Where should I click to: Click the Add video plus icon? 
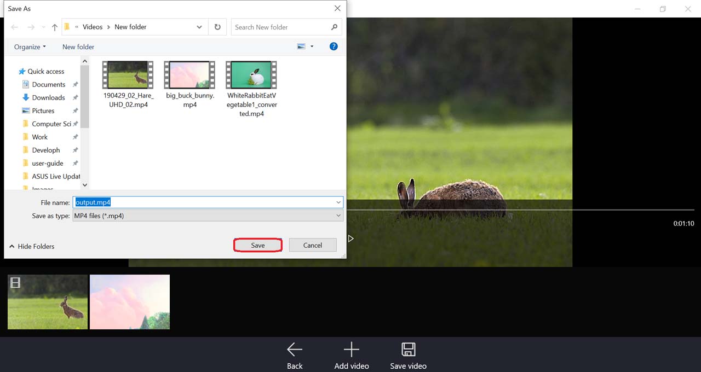coord(351,350)
